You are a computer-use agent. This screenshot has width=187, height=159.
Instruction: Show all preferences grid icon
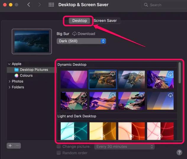point(51,5)
